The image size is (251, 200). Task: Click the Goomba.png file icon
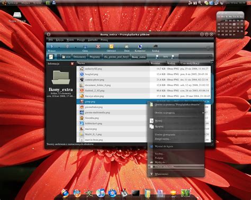tap(82, 118)
